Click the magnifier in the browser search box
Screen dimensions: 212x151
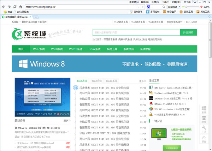coord(164,7)
